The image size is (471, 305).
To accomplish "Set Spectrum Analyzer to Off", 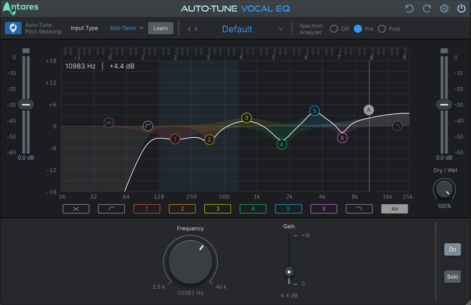I will point(334,29).
